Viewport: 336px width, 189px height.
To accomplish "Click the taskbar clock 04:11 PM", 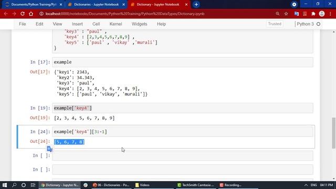I will click(327, 185).
